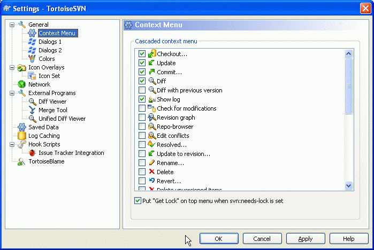The width and height of the screenshot is (374, 250).
Task: Collapse the Hook Scripts tree node
Action: pyautogui.click(x=12, y=144)
